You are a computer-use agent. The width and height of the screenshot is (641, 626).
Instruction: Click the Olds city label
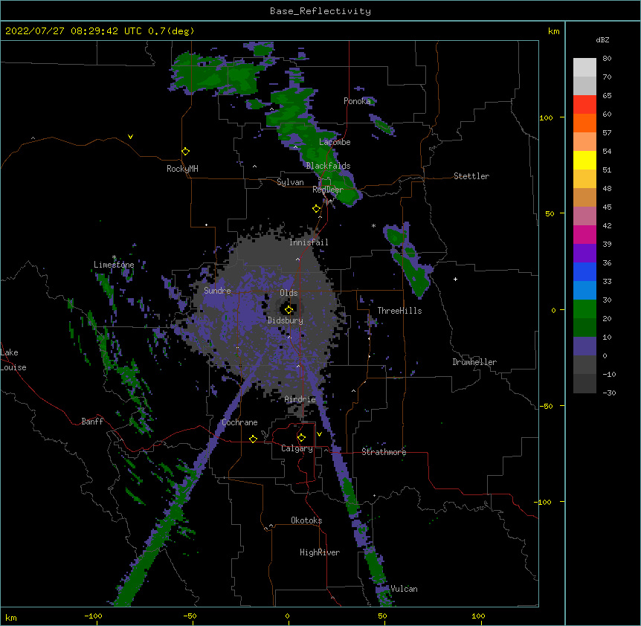click(289, 293)
